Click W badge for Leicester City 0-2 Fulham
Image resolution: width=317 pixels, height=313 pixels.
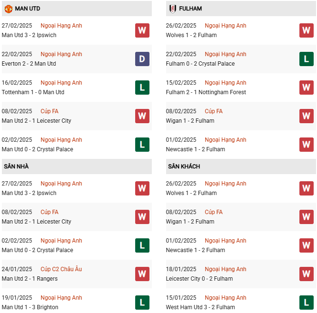point(306,274)
